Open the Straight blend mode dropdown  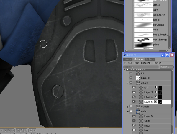(x=167, y=67)
